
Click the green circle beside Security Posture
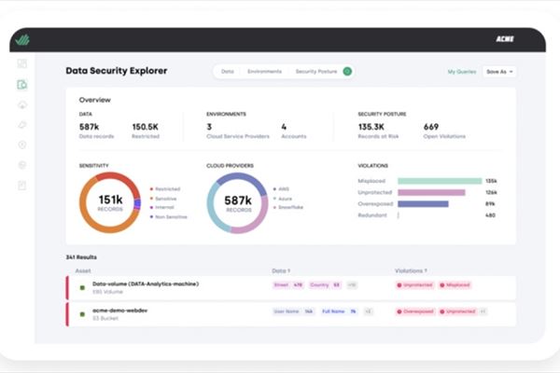[x=347, y=72]
